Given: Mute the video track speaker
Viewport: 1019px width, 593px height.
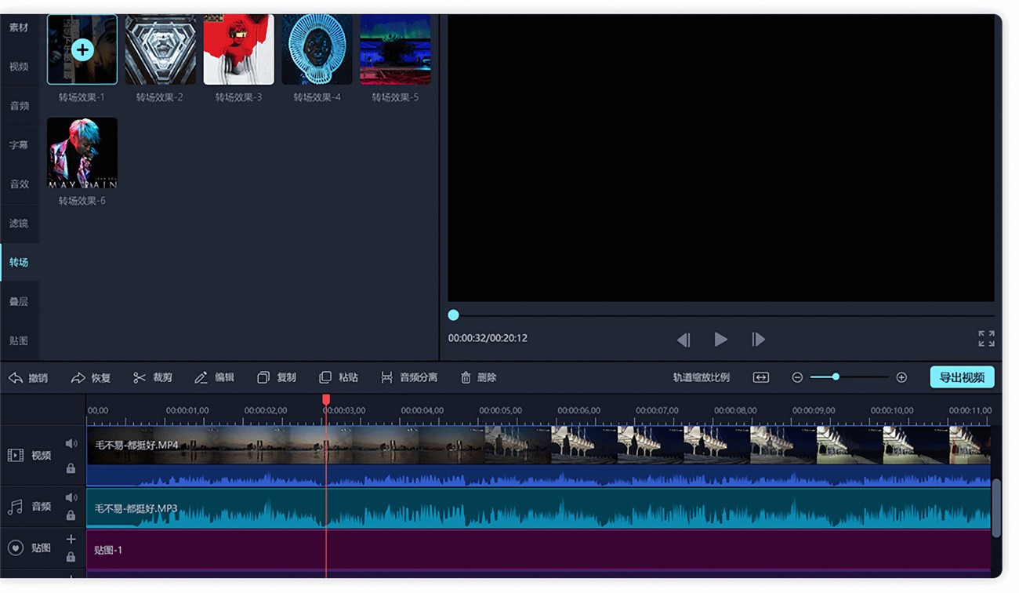Looking at the screenshot, I should tap(71, 444).
